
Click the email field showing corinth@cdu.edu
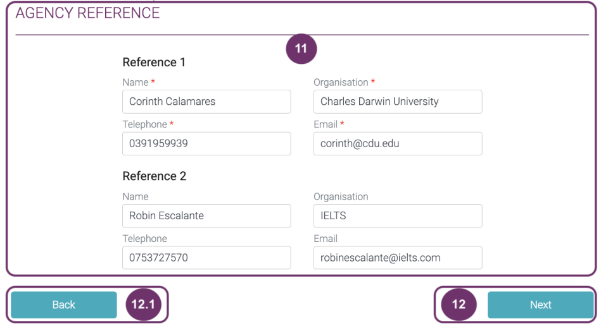pos(398,144)
